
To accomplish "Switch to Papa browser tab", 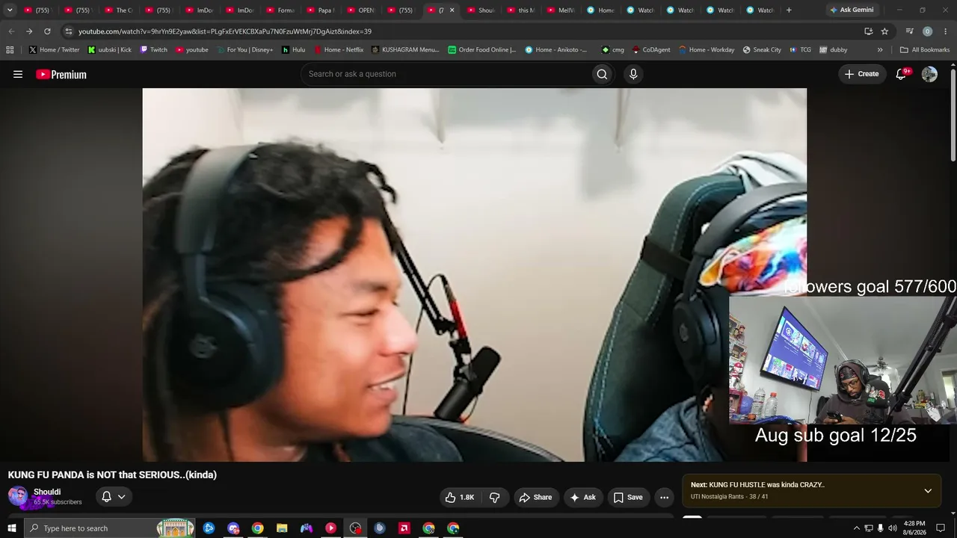I will tap(321, 10).
